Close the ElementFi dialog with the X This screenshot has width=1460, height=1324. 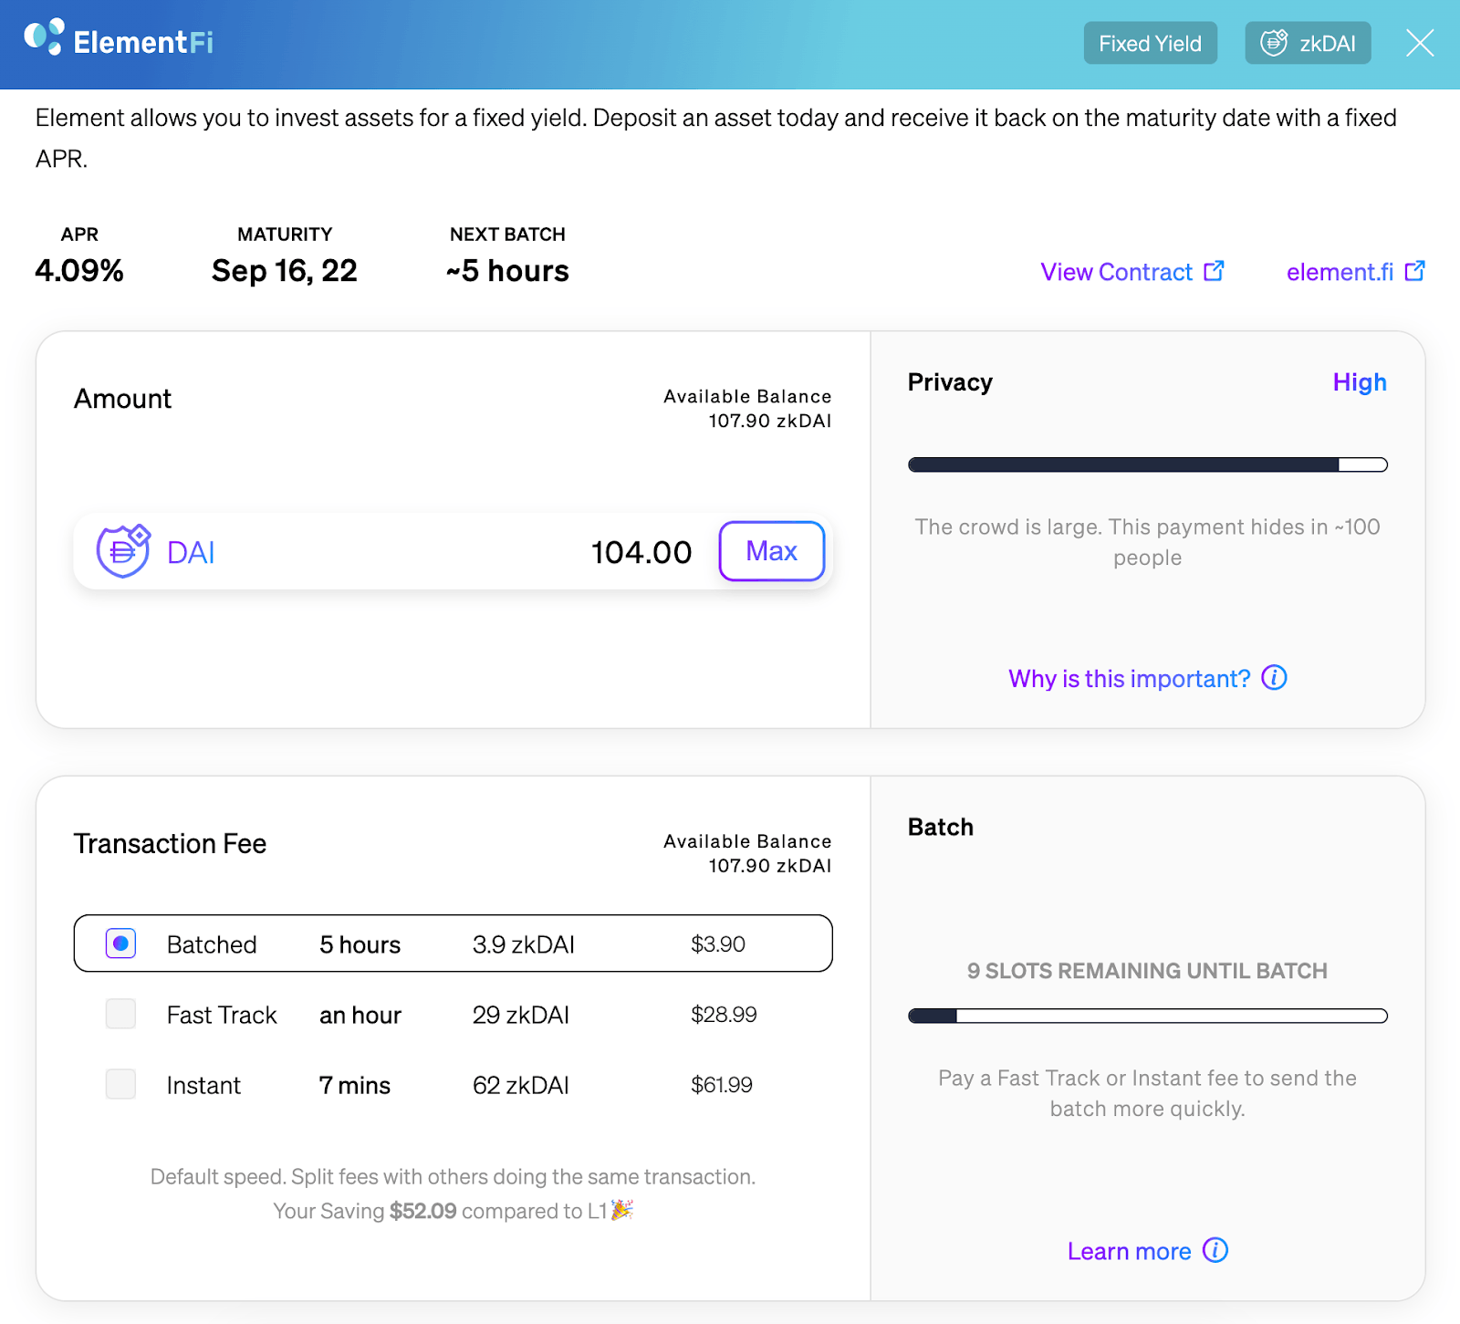[x=1420, y=43]
